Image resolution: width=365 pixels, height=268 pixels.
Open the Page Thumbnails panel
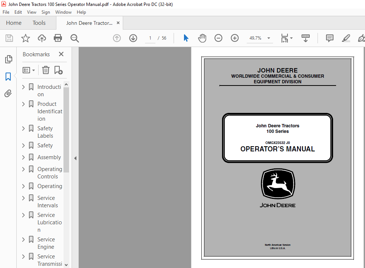tap(9, 59)
